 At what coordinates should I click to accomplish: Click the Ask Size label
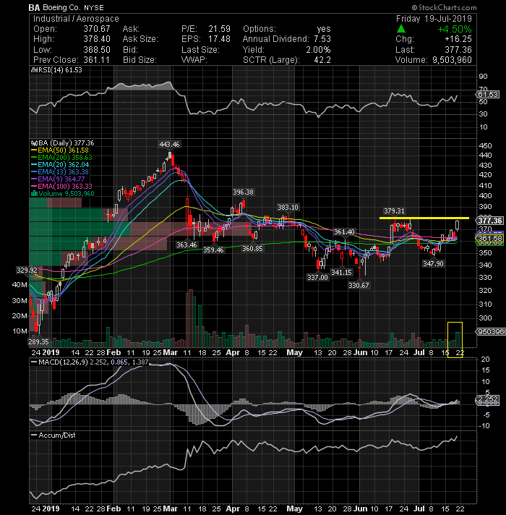(x=140, y=39)
